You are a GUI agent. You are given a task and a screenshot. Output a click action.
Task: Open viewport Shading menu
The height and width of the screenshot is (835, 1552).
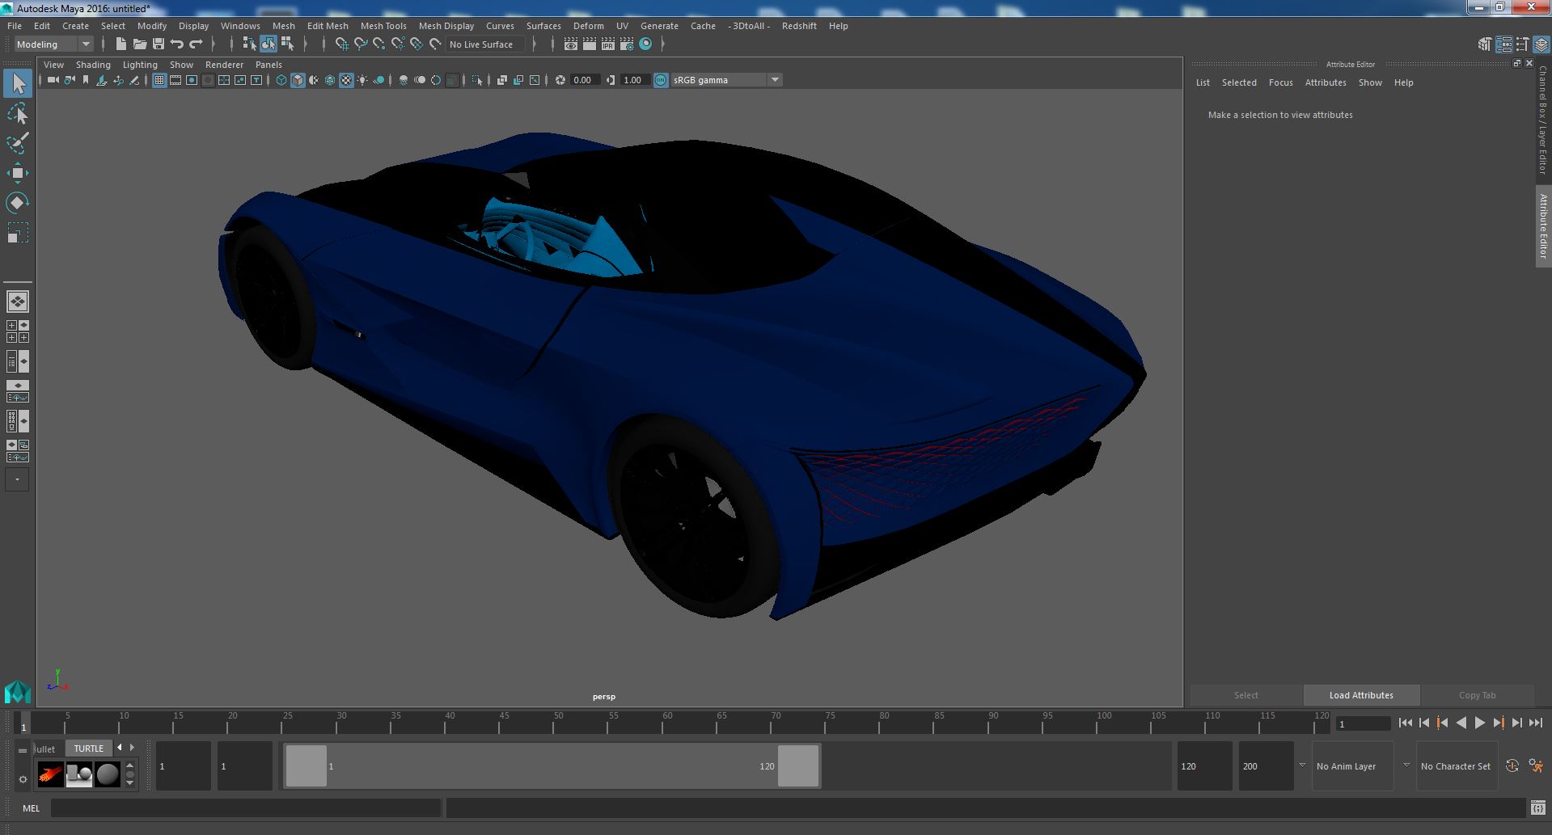coord(93,65)
